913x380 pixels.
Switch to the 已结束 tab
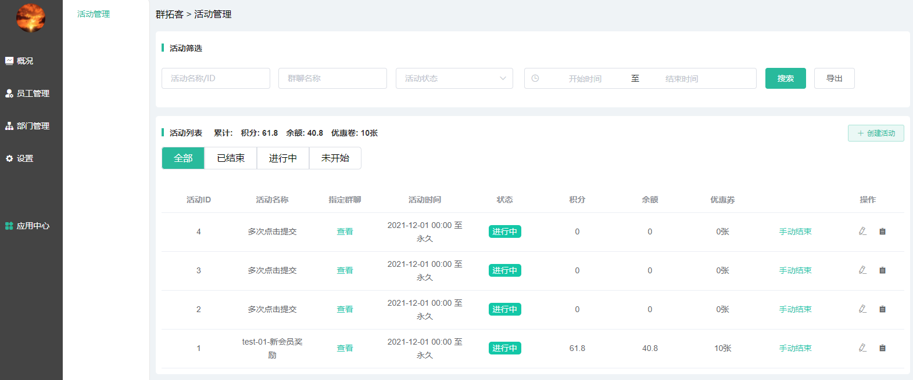coord(231,158)
